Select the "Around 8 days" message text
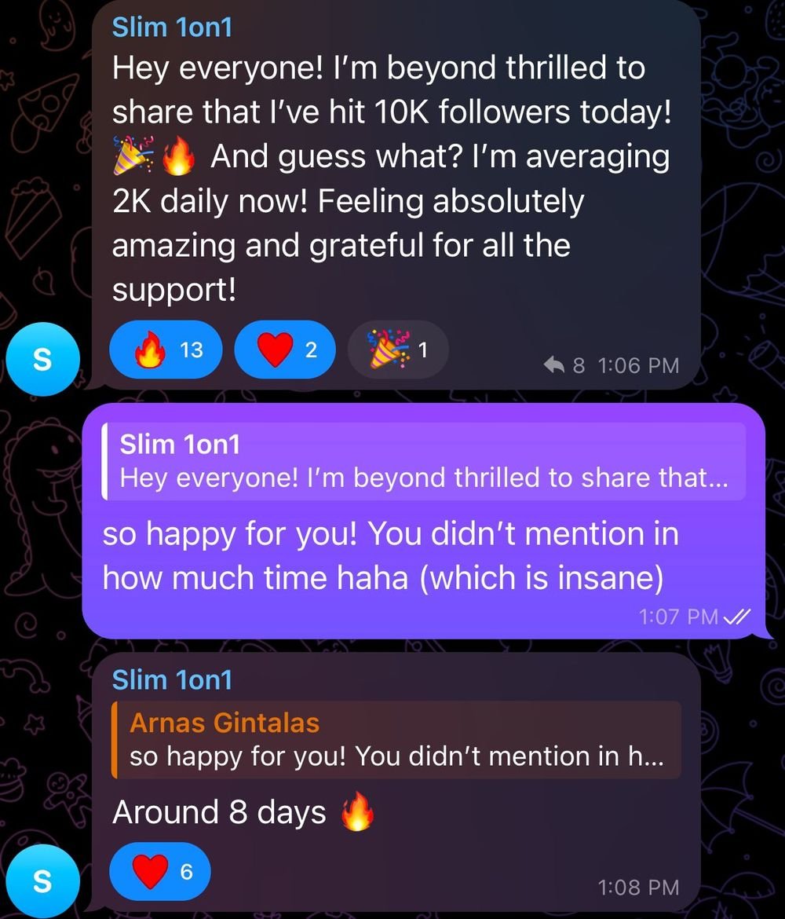The image size is (785, 919). tap(219, 812)
